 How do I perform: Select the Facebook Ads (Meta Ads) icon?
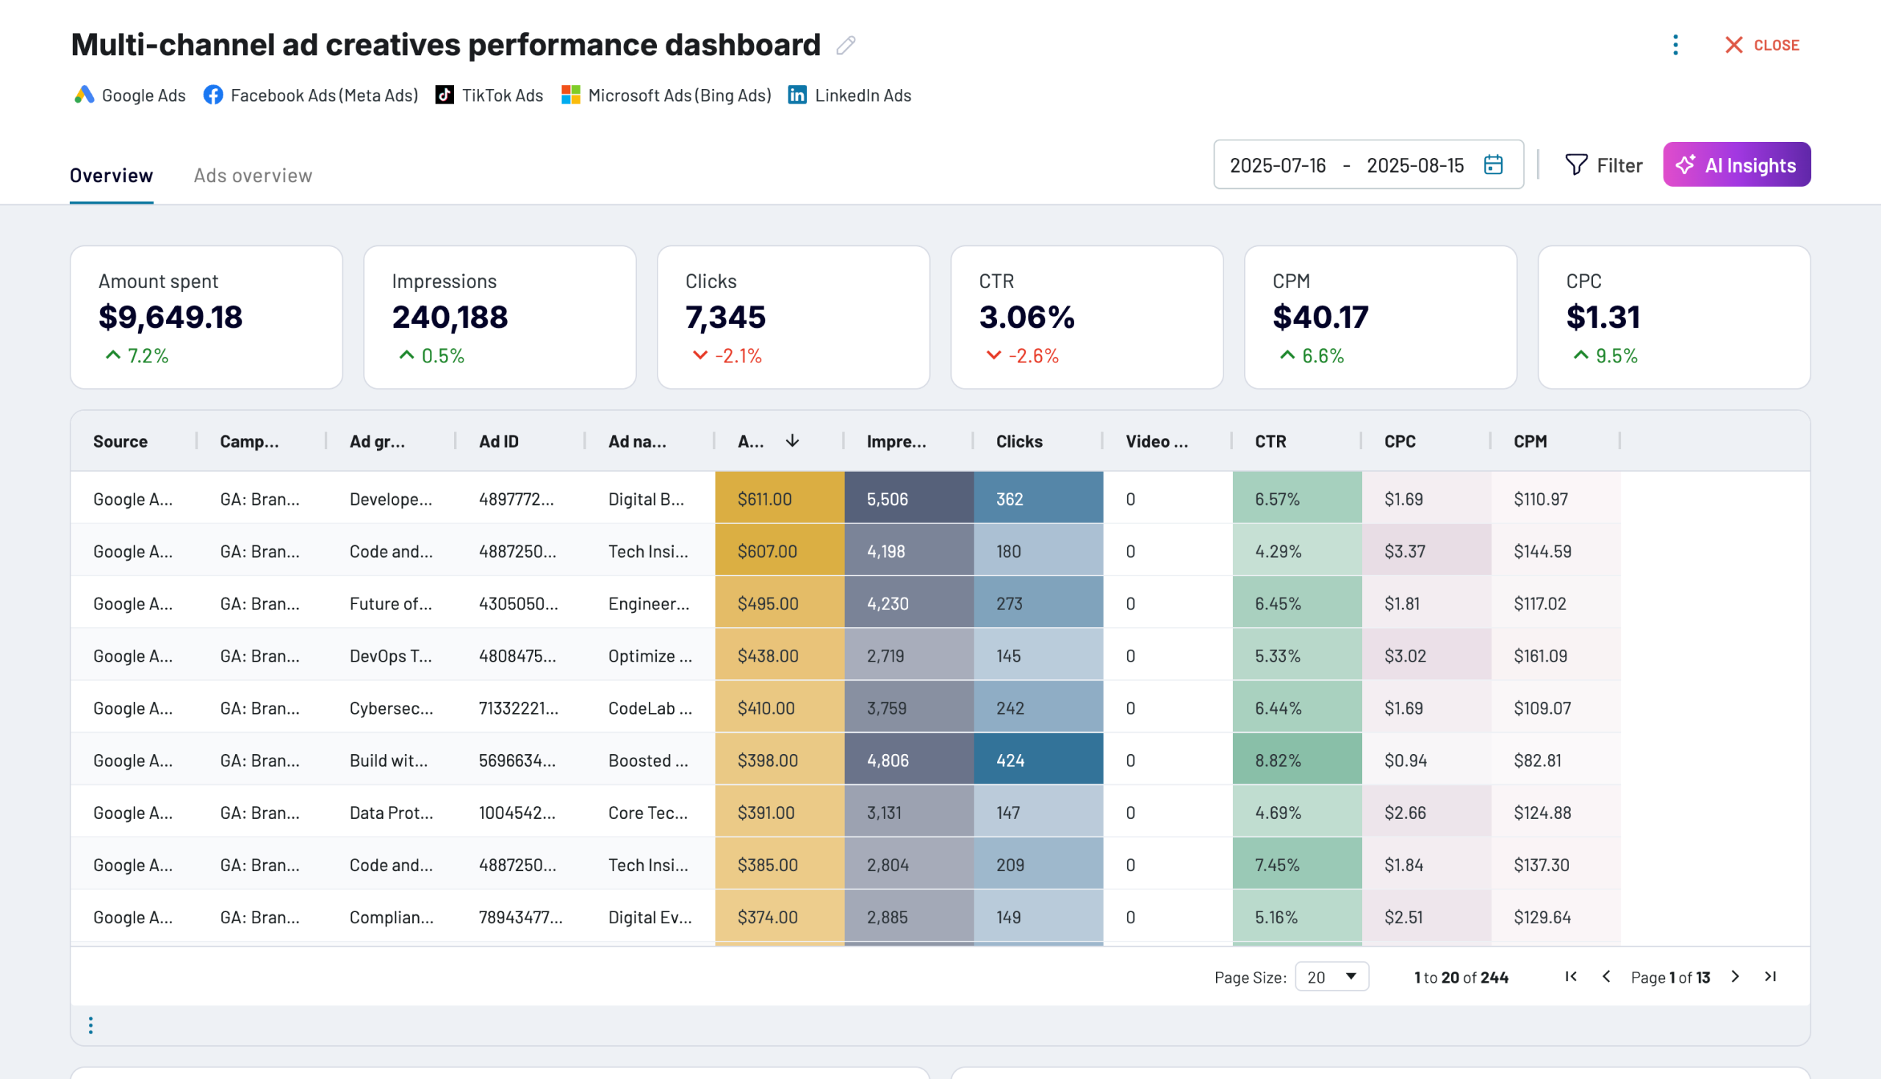tap(212, 95)
